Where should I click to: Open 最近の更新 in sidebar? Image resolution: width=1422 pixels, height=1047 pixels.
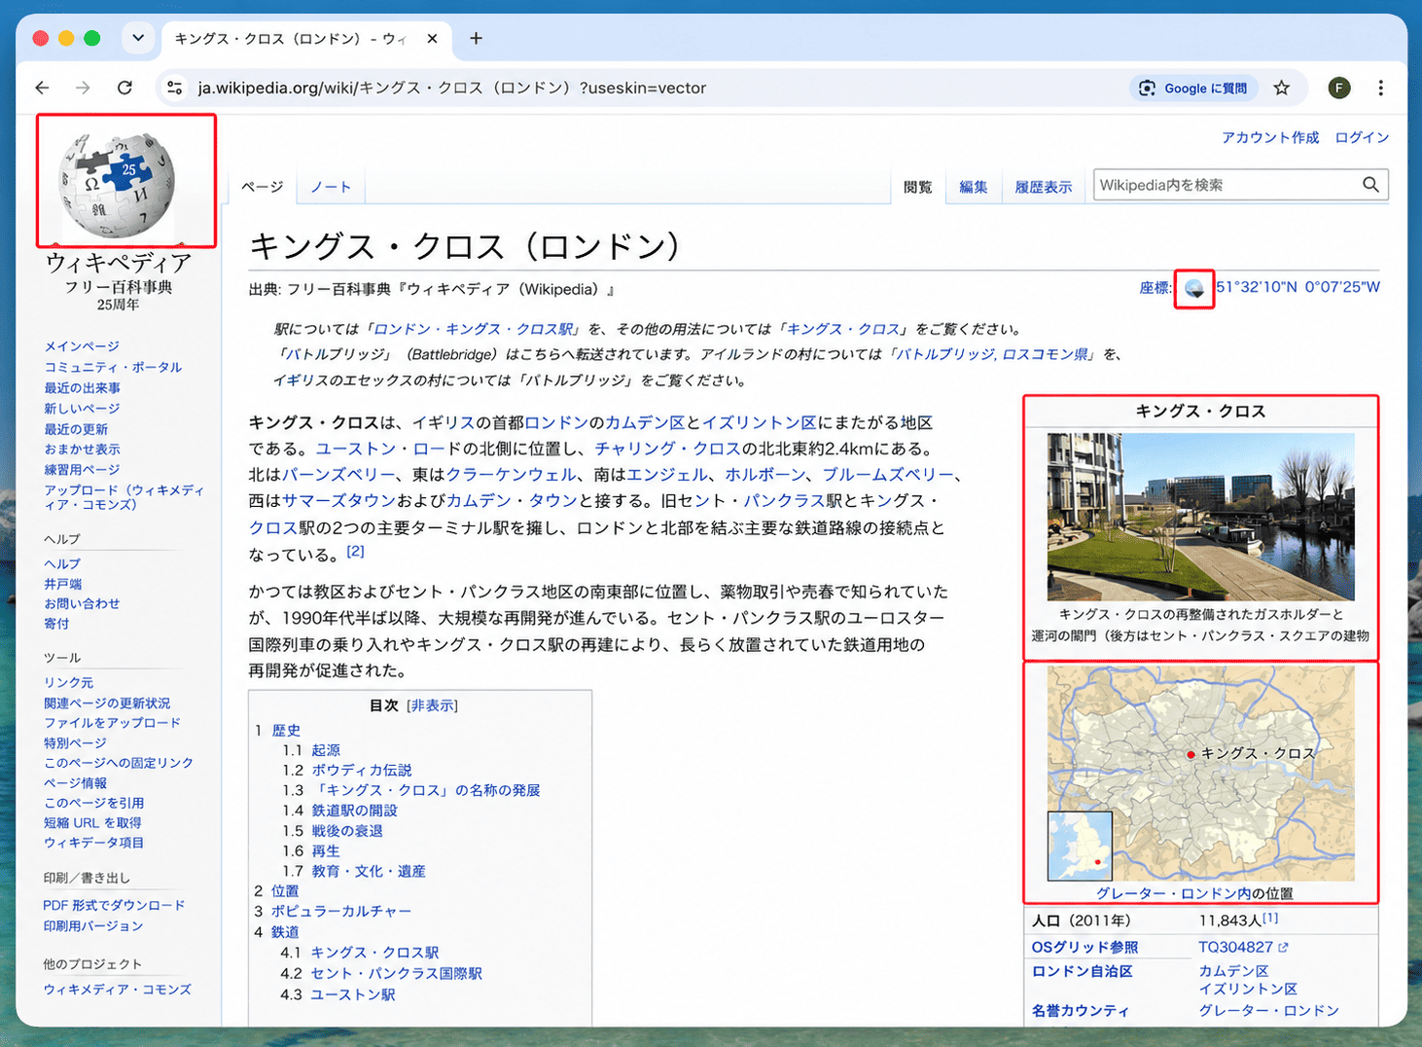click(76, 429)
